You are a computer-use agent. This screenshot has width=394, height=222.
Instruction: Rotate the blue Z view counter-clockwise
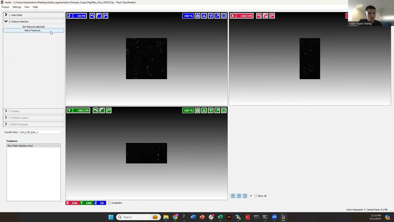[92, 16]
